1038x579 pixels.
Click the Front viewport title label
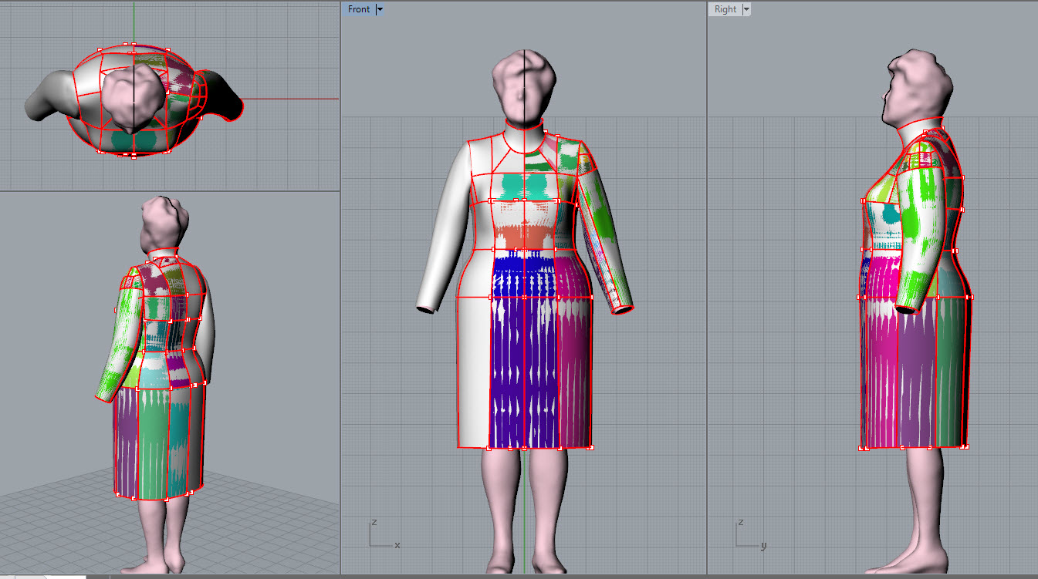[359, 9]
